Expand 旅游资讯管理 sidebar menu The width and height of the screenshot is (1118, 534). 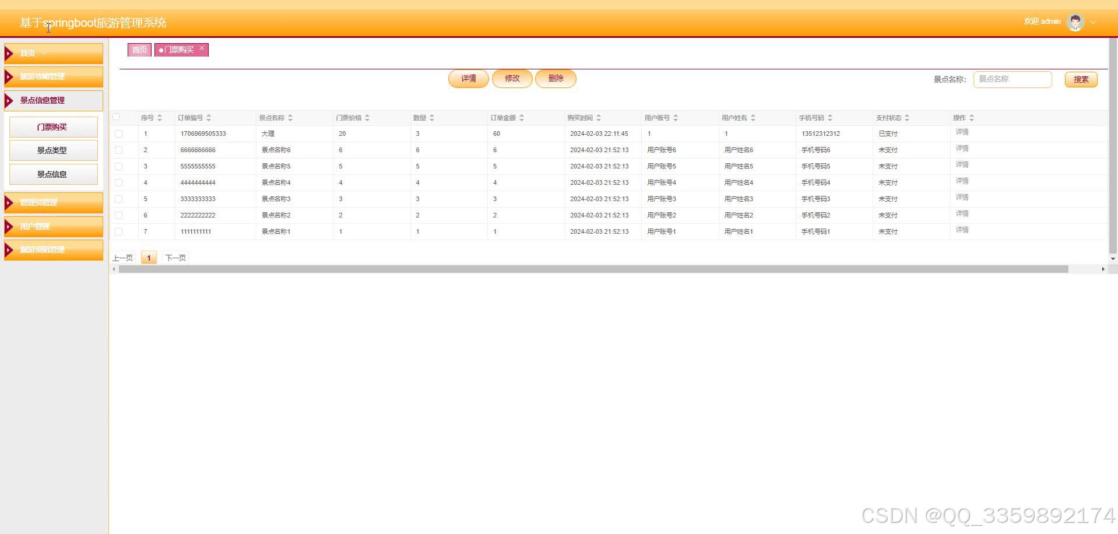(54, 250)
